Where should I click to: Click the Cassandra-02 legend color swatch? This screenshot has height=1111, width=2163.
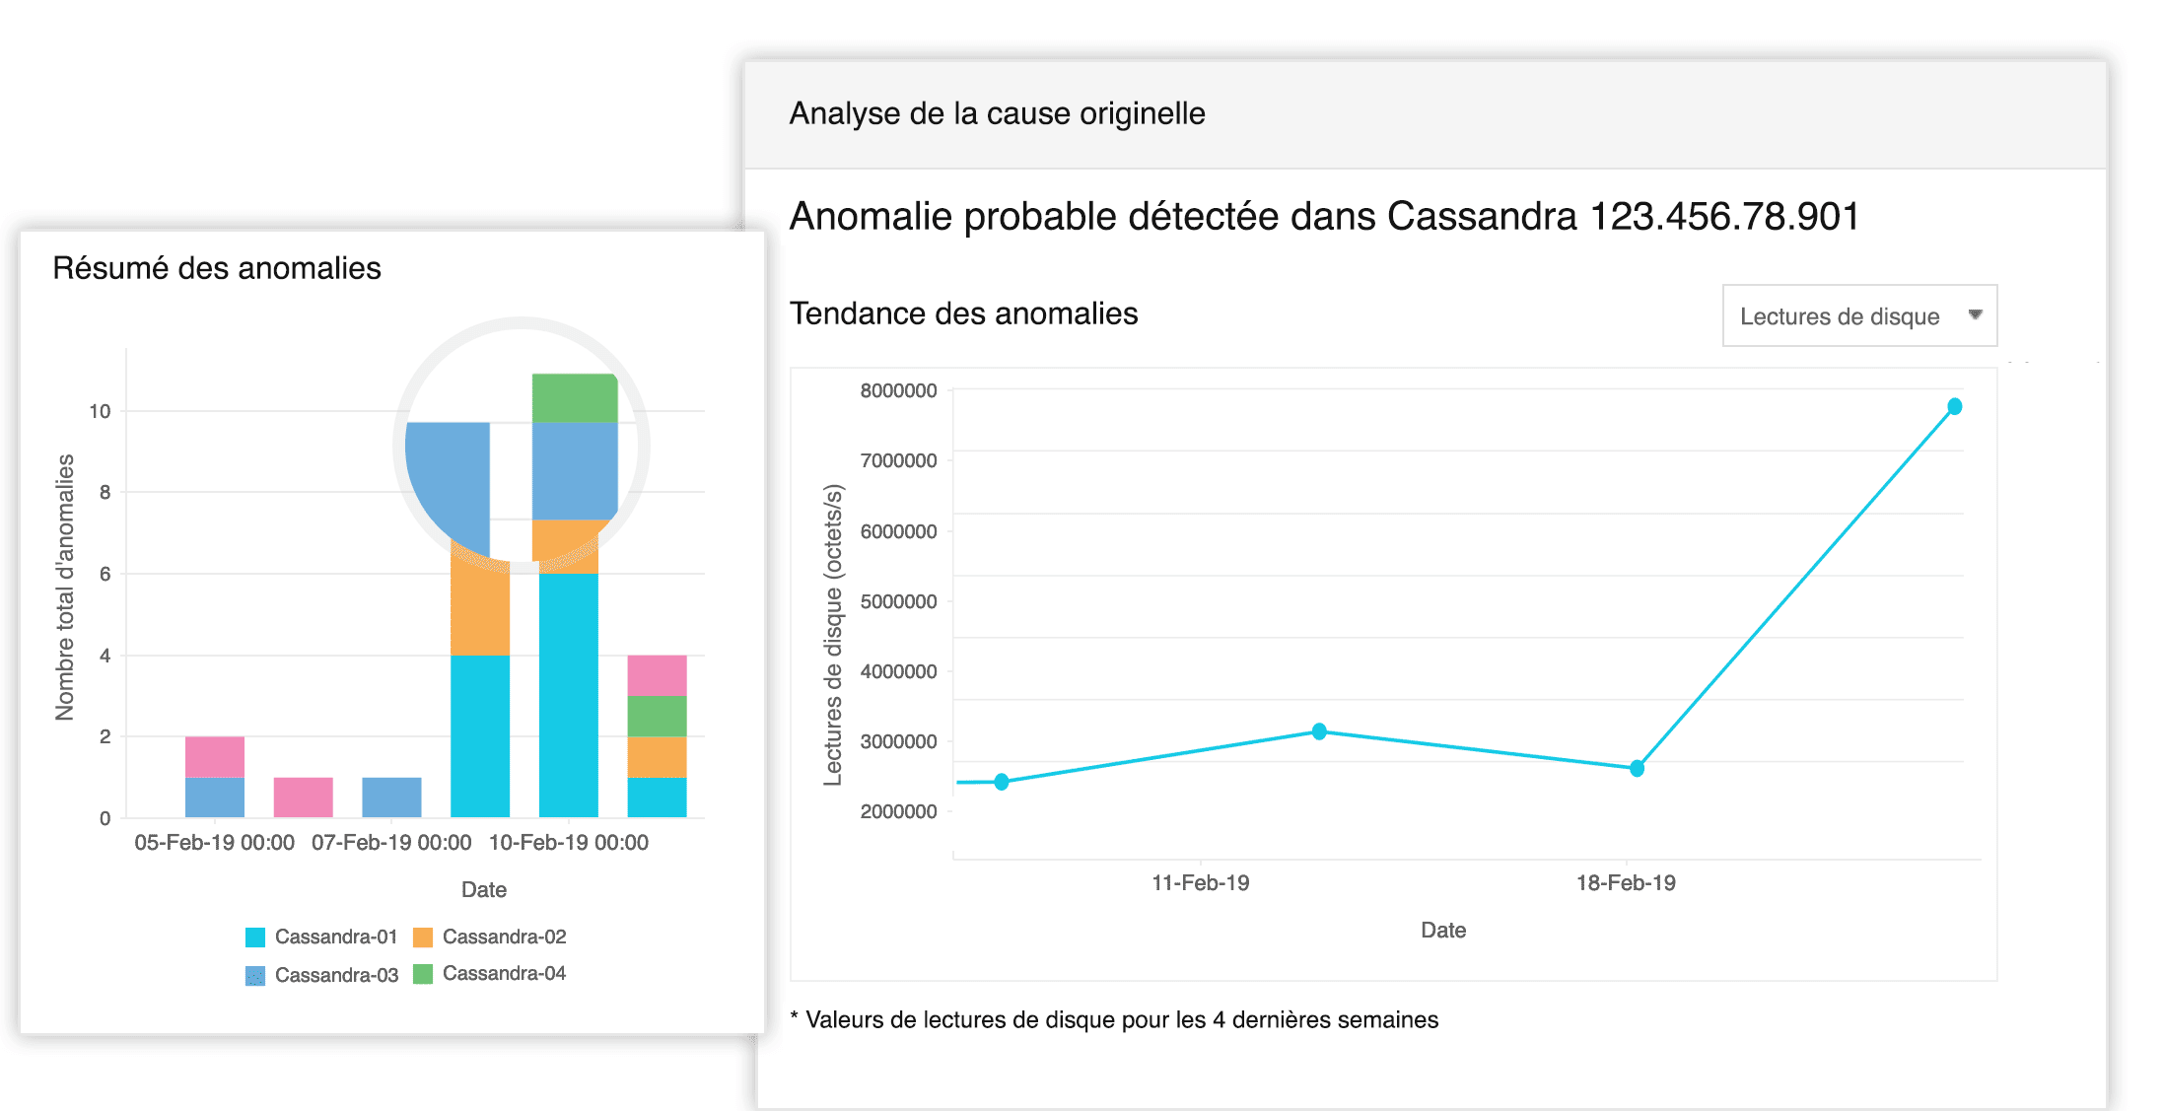[x=423, y=937]
